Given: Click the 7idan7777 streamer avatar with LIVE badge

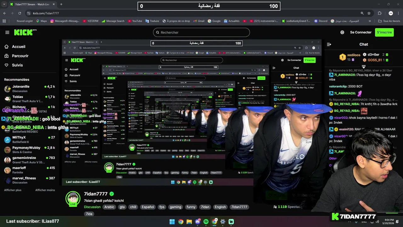Looking at the screenshot, I should [73, 199].
